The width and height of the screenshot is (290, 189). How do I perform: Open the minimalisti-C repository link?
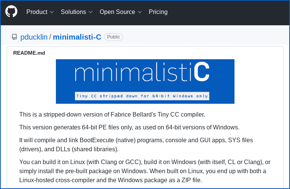[77, 37]
